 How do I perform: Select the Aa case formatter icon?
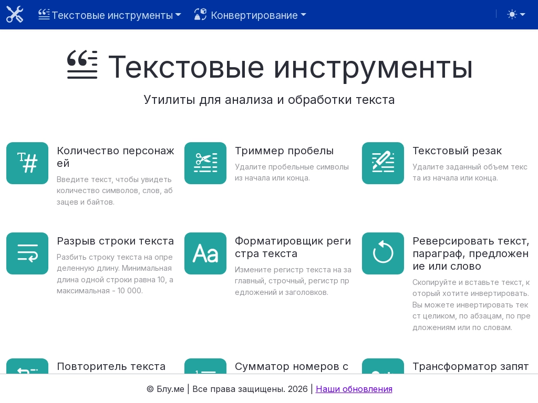tap(205, 253)
